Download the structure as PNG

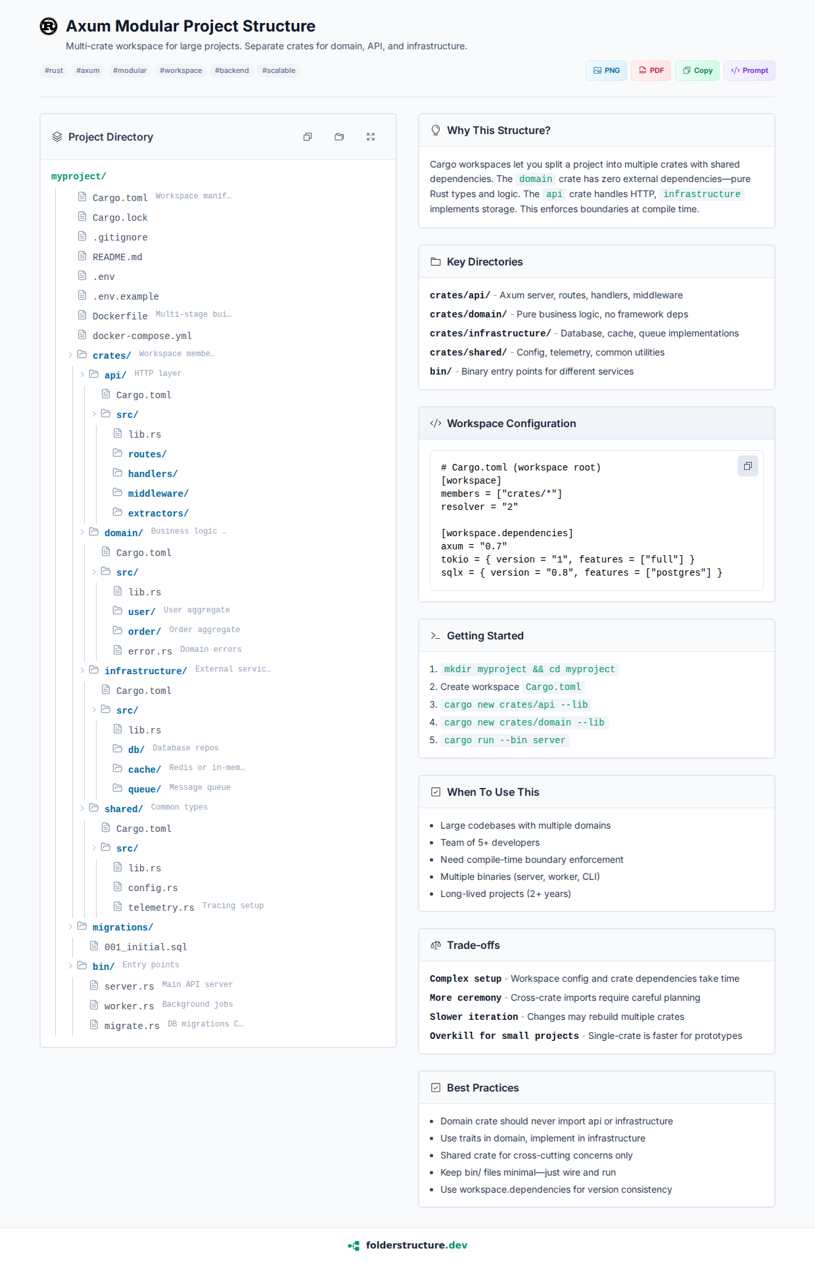(x=606, y=70)
